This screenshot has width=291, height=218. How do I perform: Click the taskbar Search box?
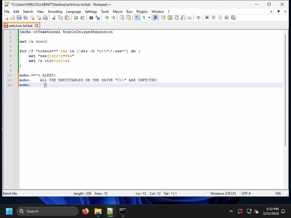[47, 211]
